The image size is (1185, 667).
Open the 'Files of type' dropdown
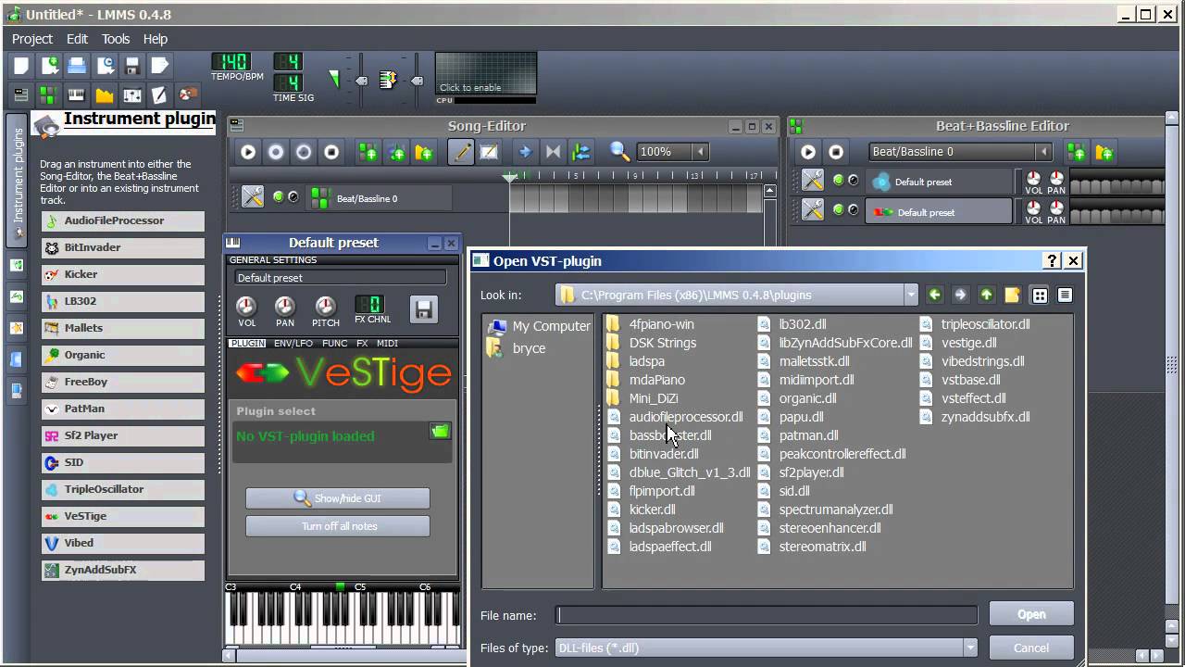(x=970, y=648)
